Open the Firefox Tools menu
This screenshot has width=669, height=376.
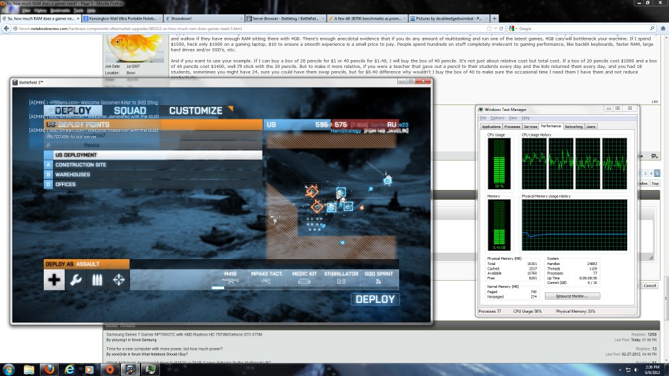point(78,10)
